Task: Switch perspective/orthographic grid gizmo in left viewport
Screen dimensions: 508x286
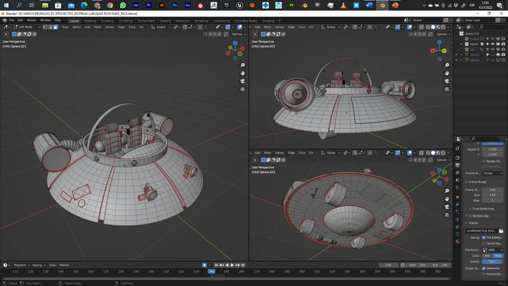Action: tap(242, 89)
